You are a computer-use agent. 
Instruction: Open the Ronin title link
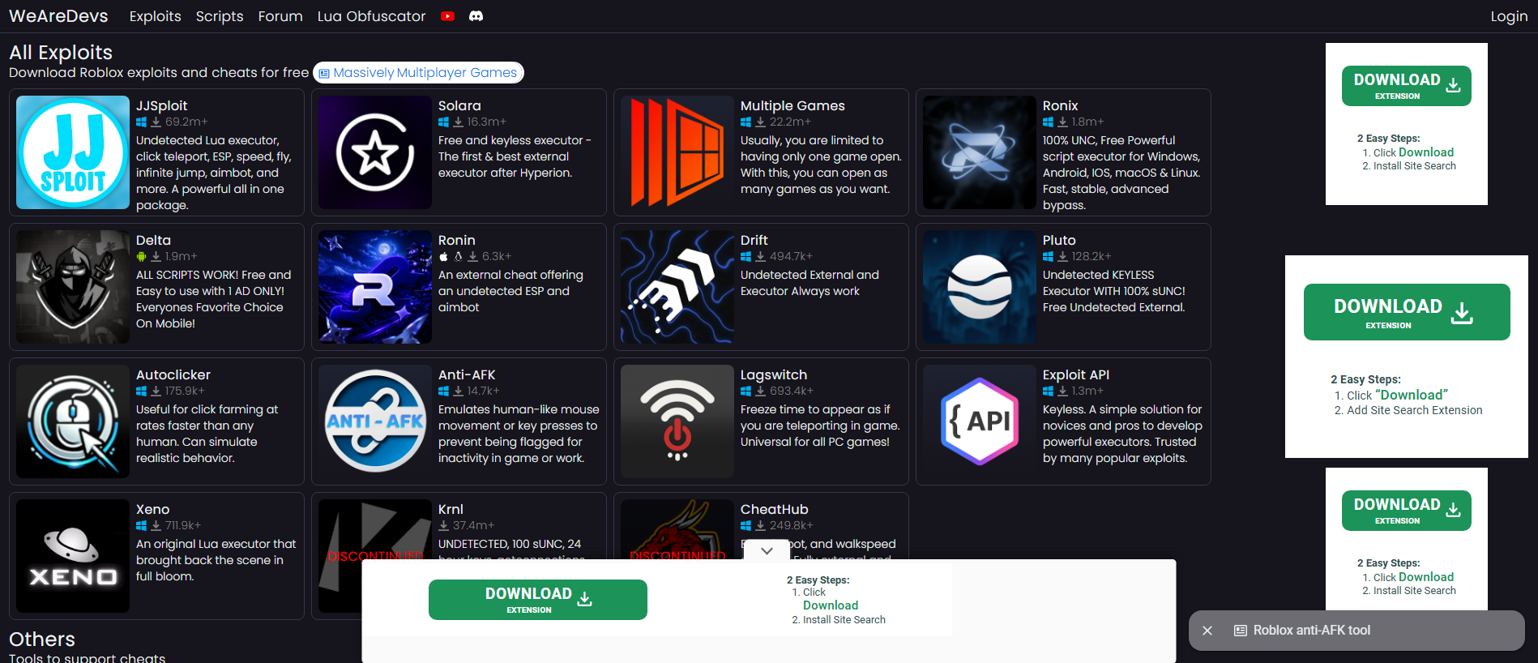(x=457, y=240)
